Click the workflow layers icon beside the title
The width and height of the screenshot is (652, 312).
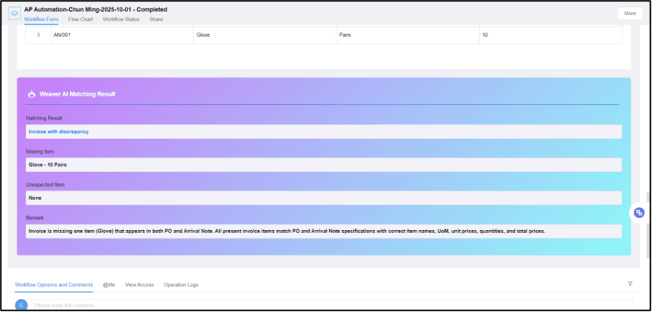click(x=14, y=14)
